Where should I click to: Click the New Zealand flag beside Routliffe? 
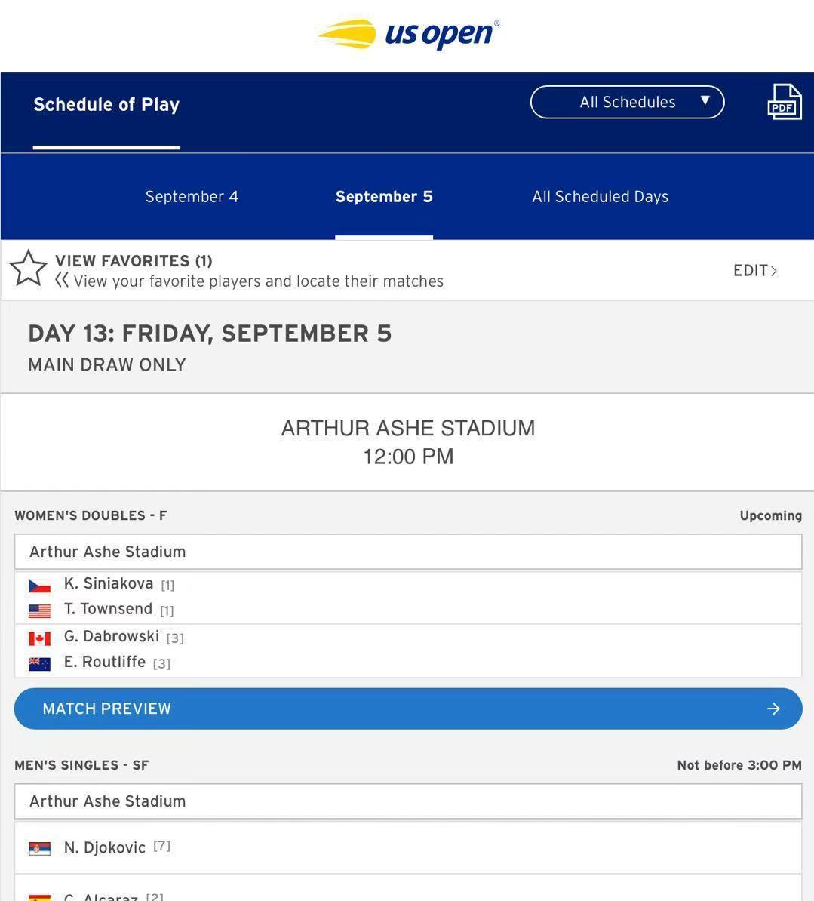[39, 664]
